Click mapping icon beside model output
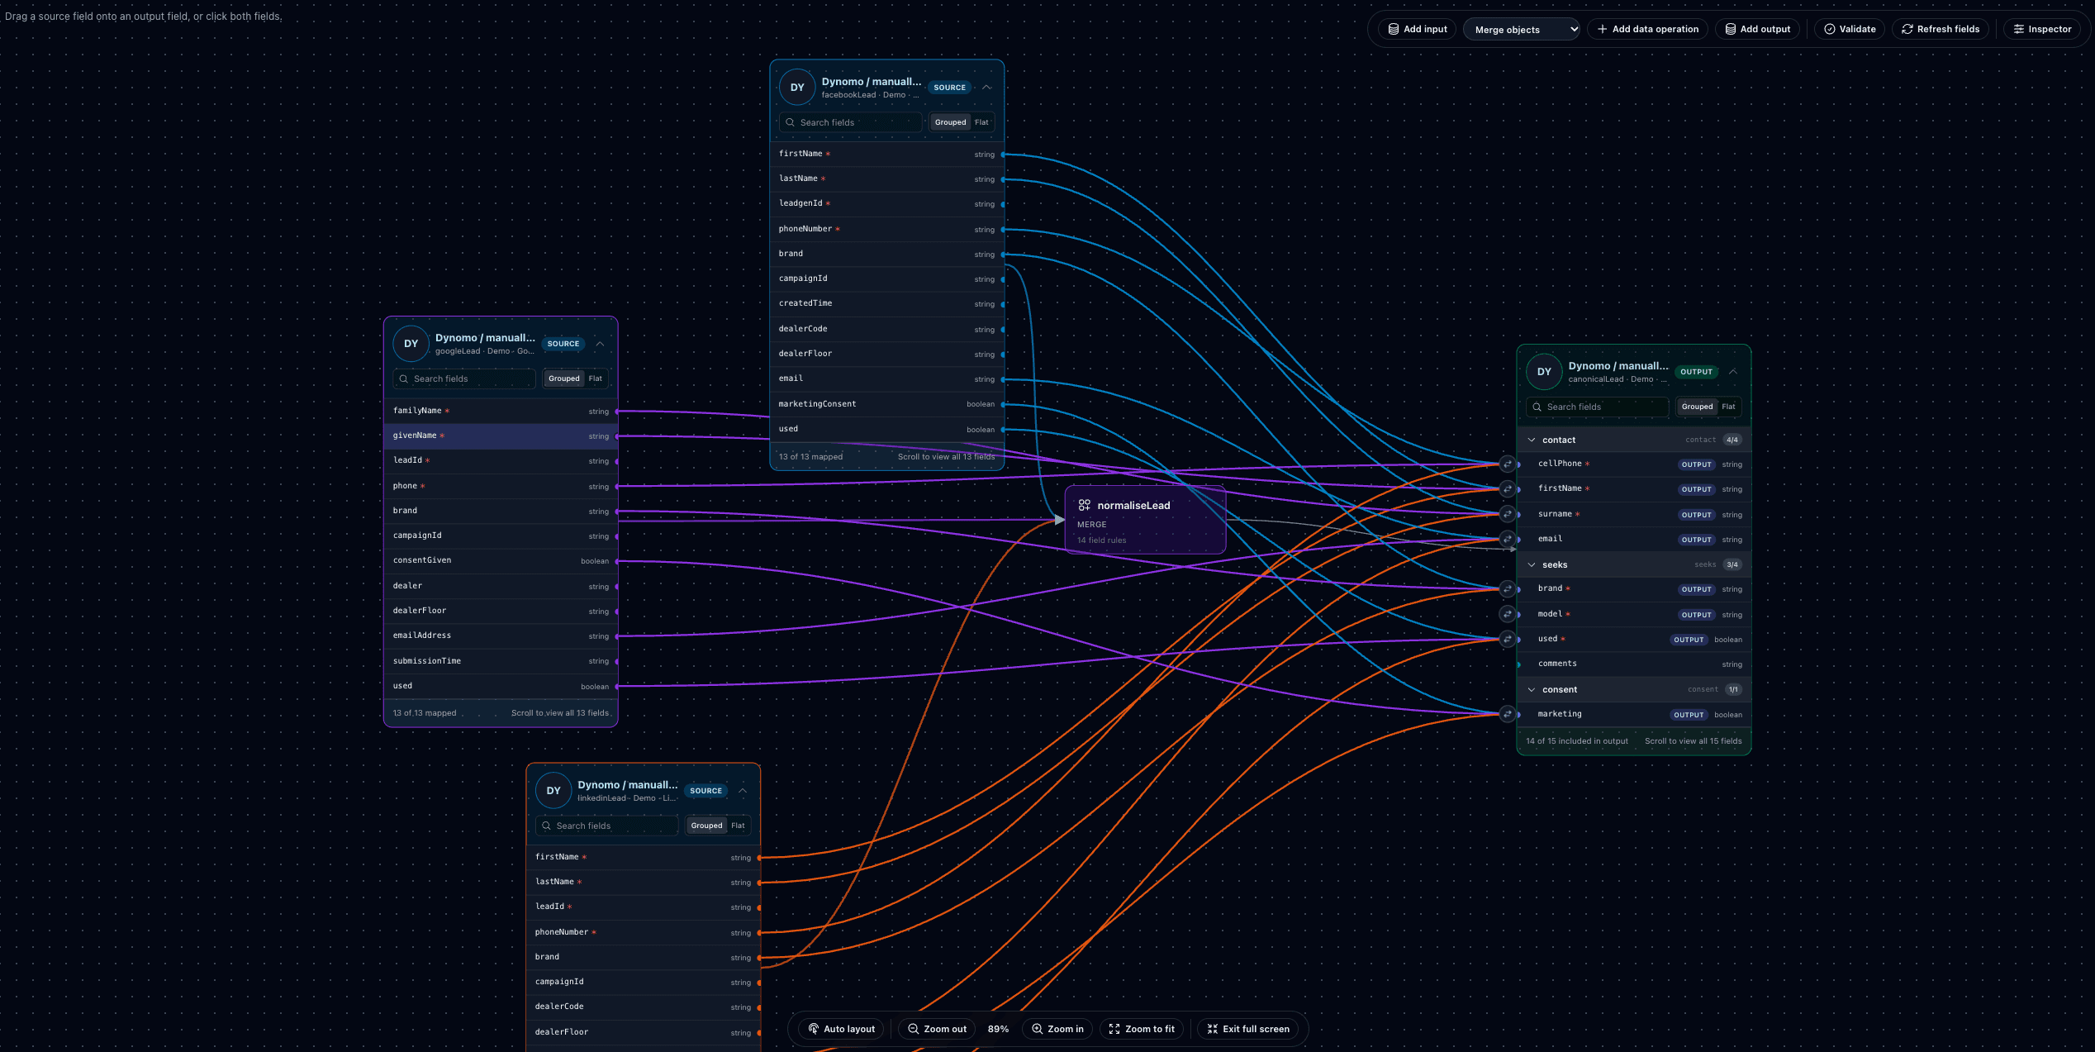2095x1052 pixels. pos(1507,614)
